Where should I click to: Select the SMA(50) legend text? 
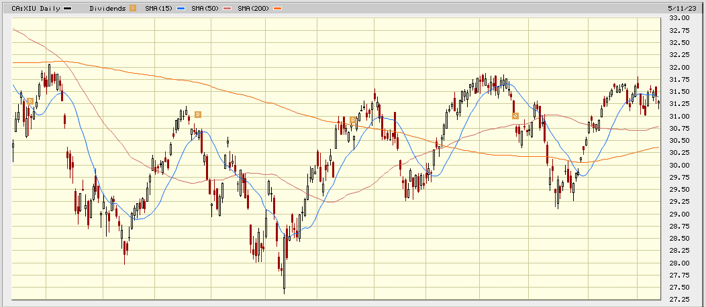(209, 8)
